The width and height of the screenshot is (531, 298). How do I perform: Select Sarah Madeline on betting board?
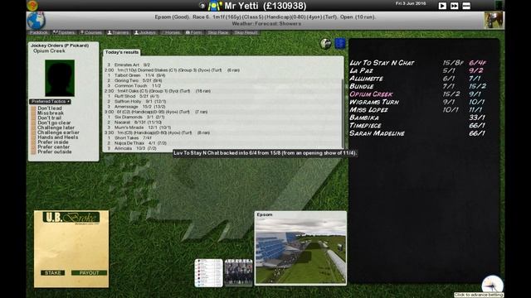[377, 133]
